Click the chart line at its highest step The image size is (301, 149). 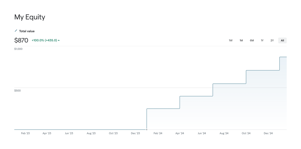283,57
